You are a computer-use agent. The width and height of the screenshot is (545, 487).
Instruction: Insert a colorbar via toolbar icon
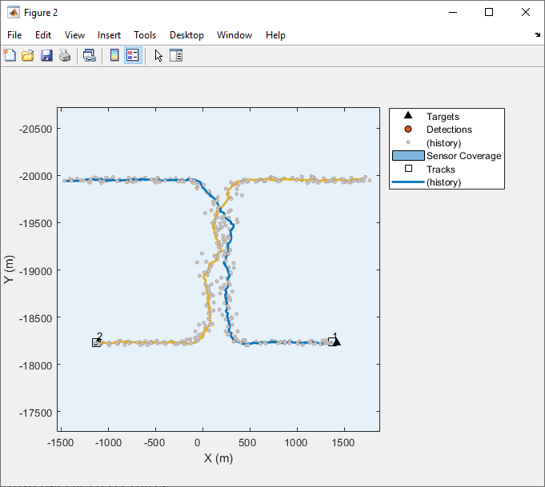pos(114,56)
